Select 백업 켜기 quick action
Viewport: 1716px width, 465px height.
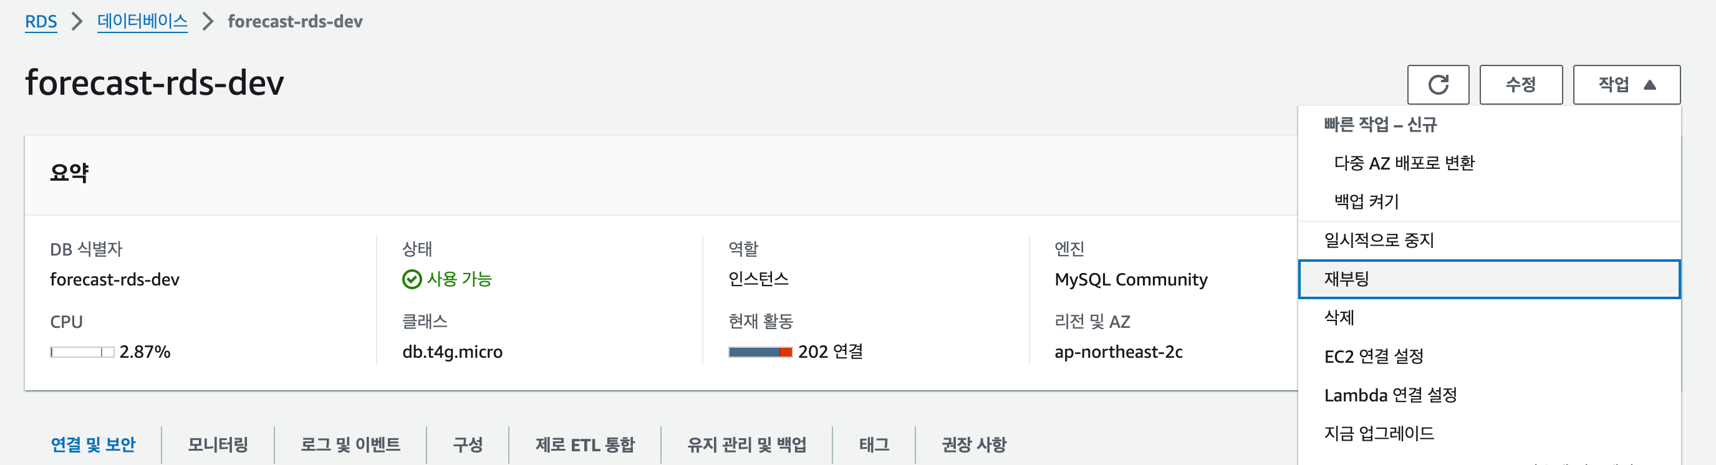[1489, 202]
